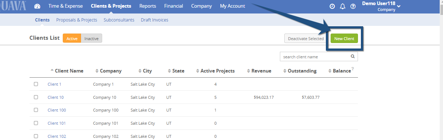Open the Clients & Projects menu
443x140 pixels.
[111, 6]
